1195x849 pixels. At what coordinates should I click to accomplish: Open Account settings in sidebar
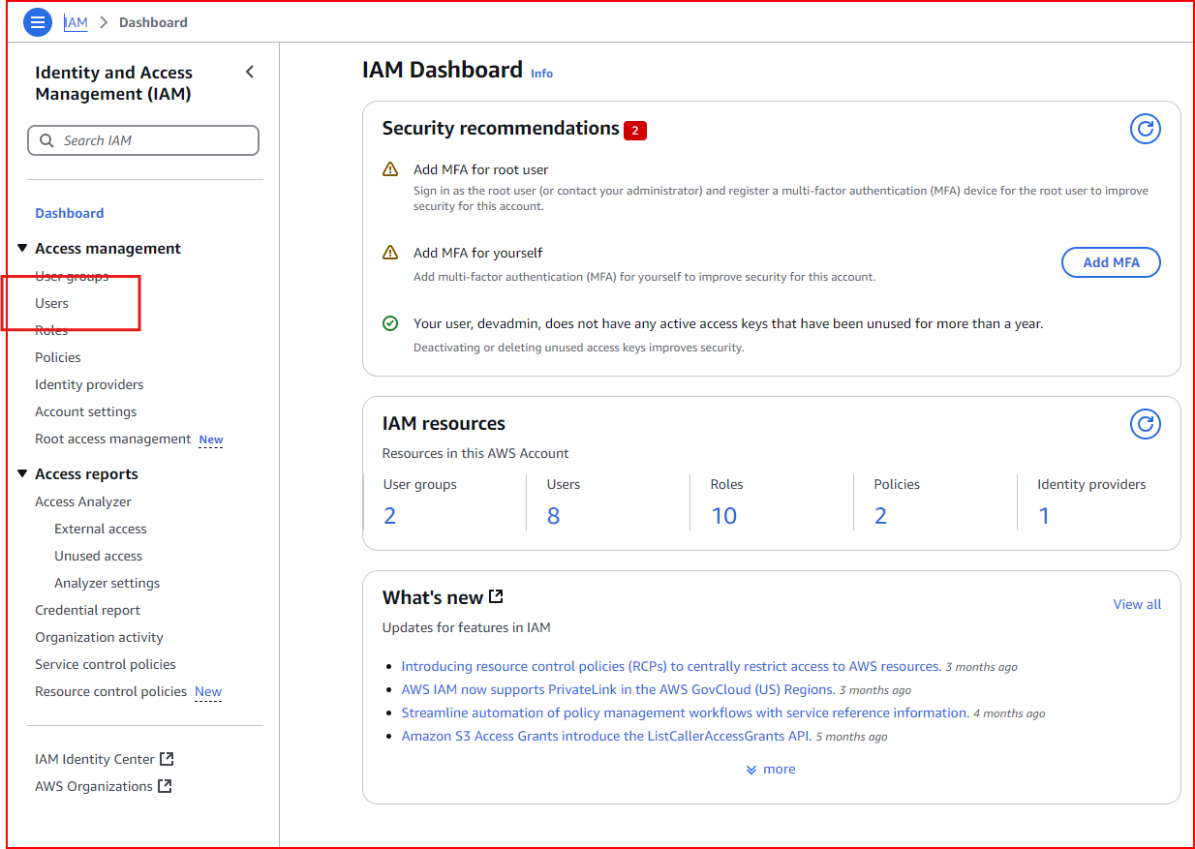(86, 411)
